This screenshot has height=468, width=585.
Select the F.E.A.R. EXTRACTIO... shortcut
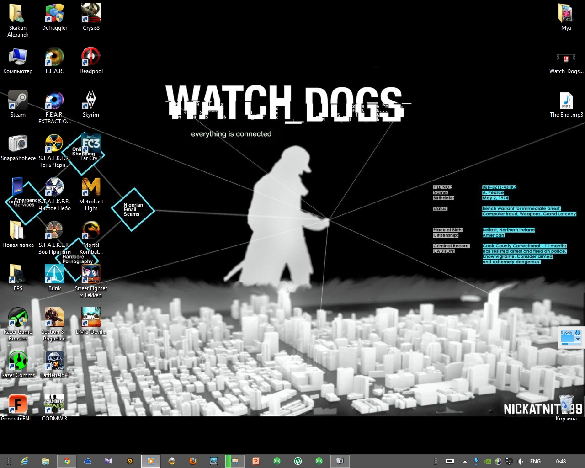click(54, 107)
